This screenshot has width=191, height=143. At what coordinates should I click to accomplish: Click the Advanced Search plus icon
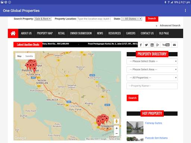tap(157, 26)
